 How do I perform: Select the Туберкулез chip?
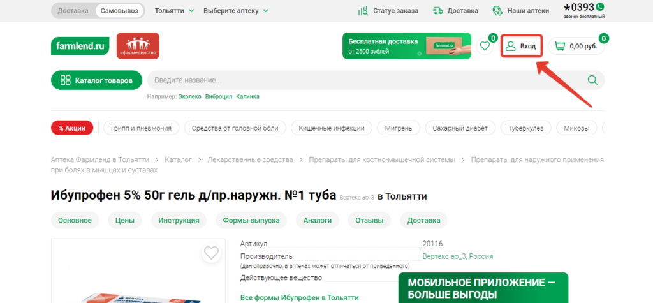coord(525,128)
